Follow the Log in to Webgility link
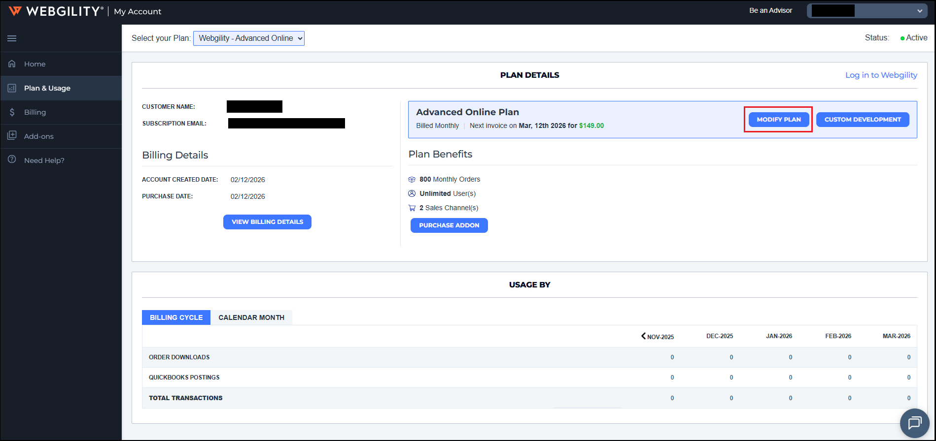Screen dimensions: 936x441 pos(881,75)
